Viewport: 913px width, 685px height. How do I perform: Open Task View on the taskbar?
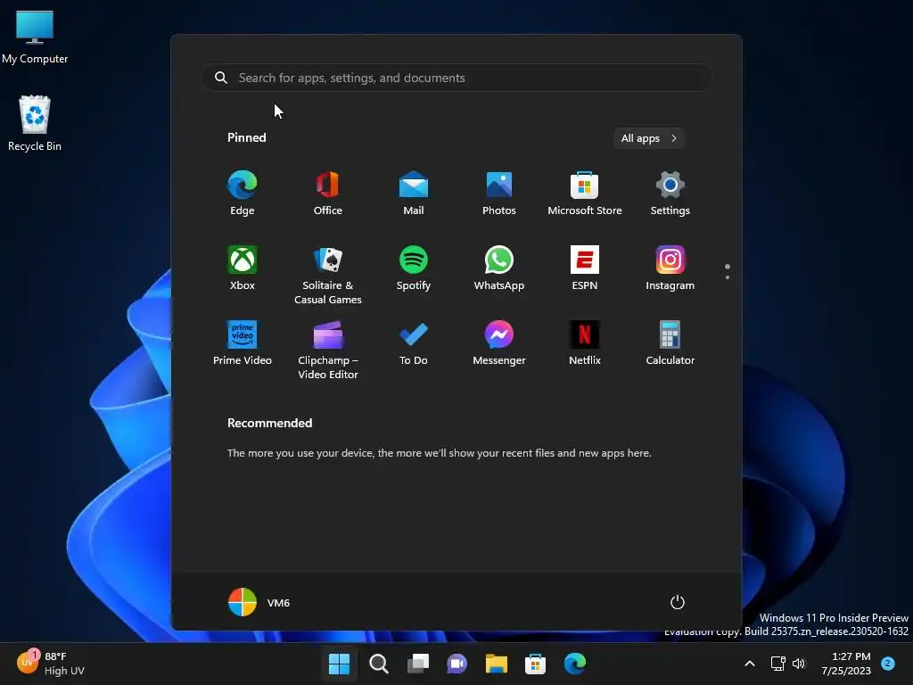point(417,664)
